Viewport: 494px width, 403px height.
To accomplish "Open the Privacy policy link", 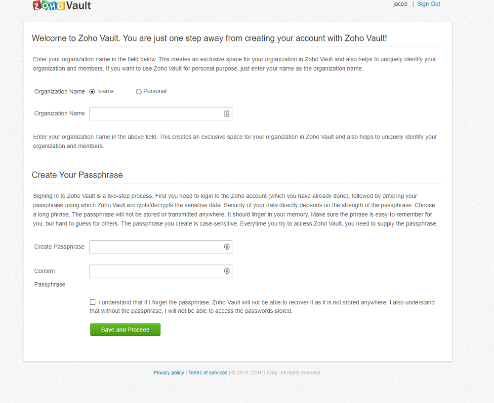I will coord(168,372).
